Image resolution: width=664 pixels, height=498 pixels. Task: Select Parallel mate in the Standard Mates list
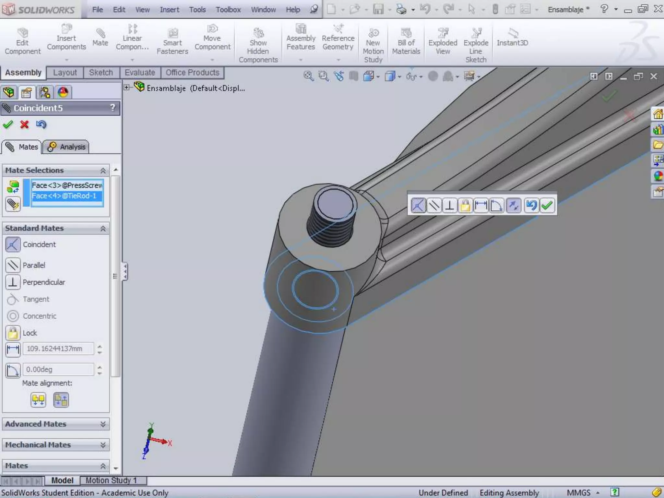coord(13,265)
